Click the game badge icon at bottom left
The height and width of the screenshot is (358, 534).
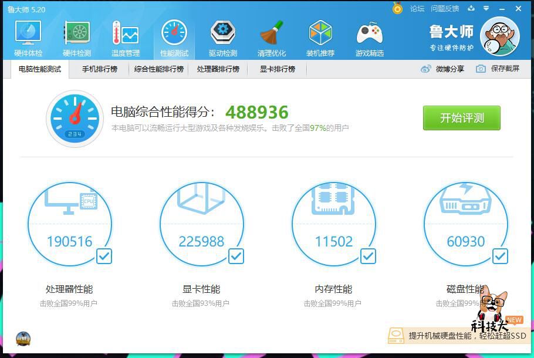pyautogui.click(x=23, y=339)
